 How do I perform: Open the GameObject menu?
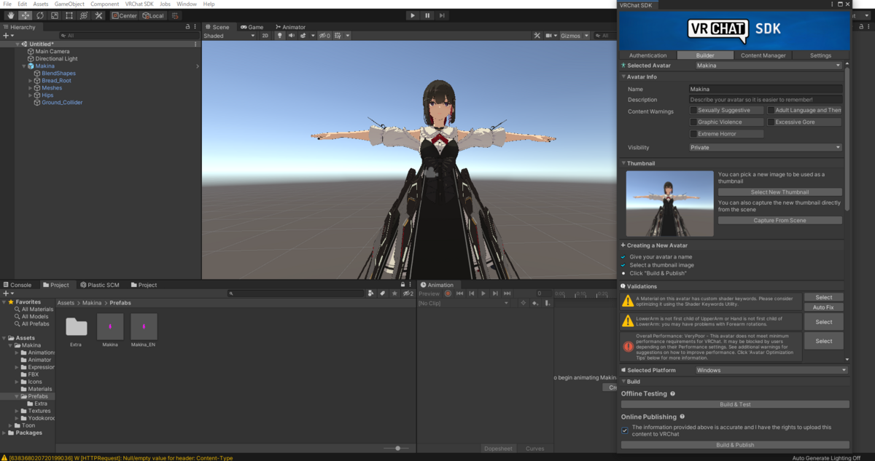(x=69, y=4)
